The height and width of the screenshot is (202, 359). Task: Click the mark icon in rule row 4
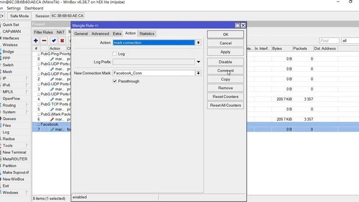pos(52,99)
